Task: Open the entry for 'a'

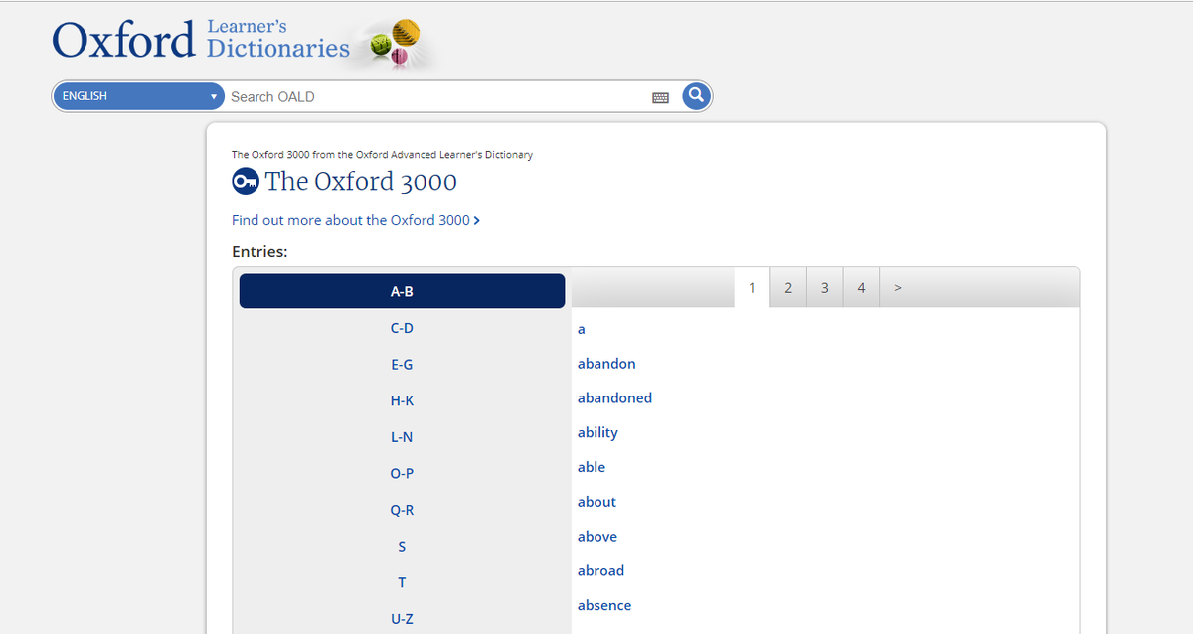Action: pos(582,329)
